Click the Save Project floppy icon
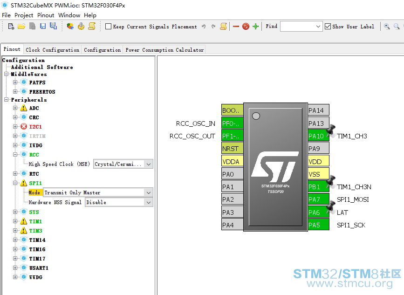 click(x=43, y=26)
